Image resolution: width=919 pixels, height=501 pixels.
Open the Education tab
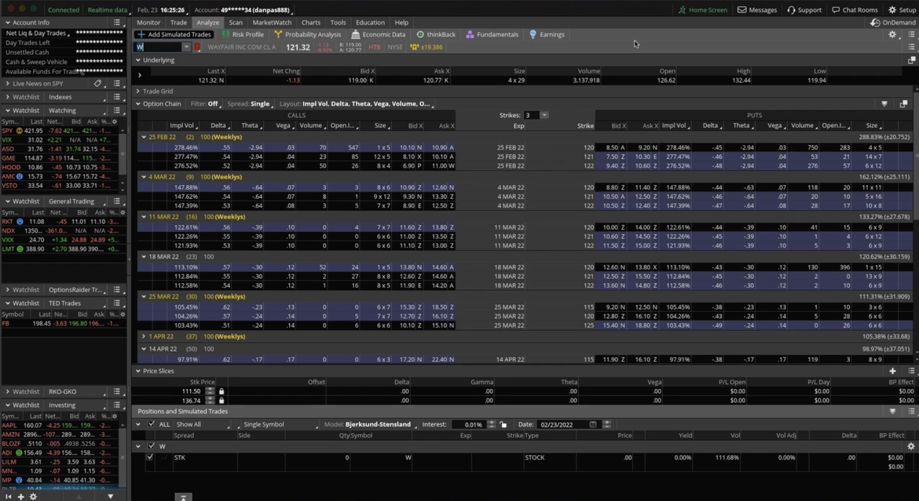[370, 22]
